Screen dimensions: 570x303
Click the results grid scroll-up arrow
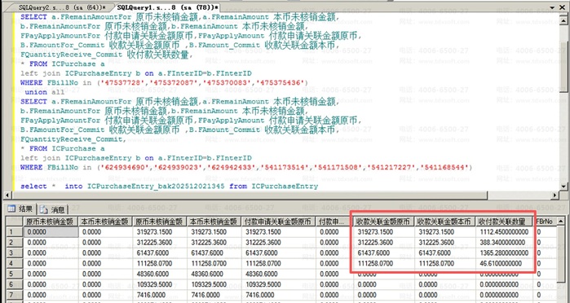561,221
